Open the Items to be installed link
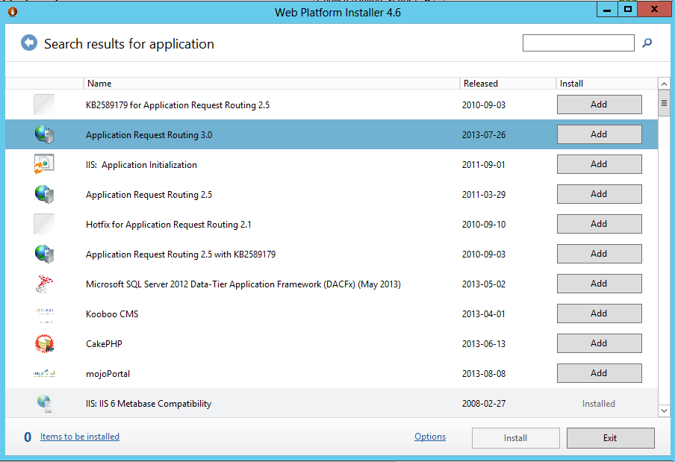The image size is (675, 462). 80,436
